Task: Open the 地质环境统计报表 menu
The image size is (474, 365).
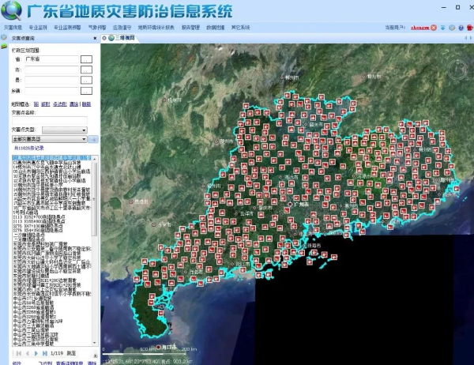Action: (156, 28)
